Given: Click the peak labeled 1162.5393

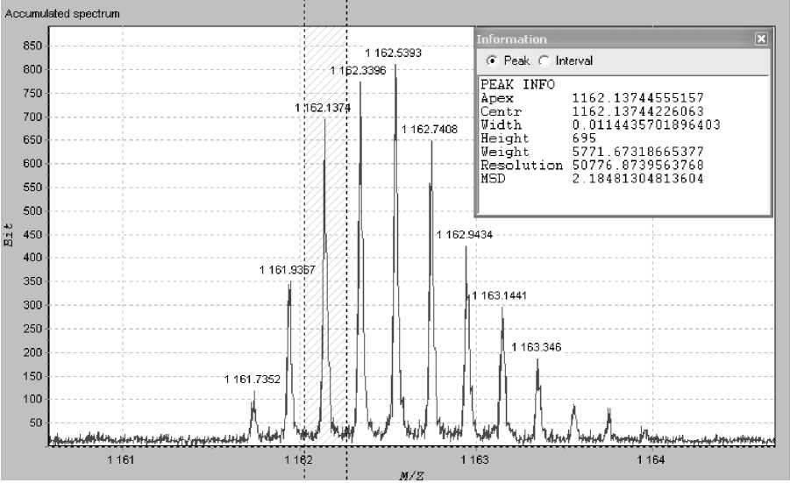Looking at the screenshot, I should (x=393, y=53).
